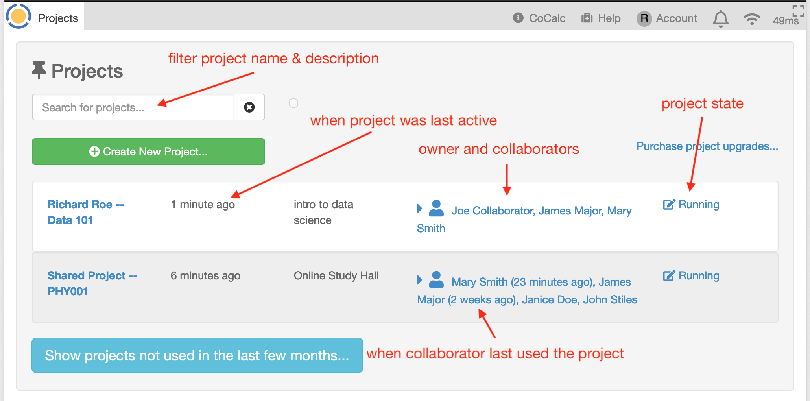The image size is (810, 401).
Task: Click the CoCalc logo icon
Action: point(18,17)
